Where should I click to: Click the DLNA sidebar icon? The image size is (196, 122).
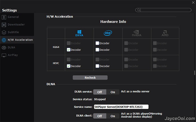click(x=4, y=48)
